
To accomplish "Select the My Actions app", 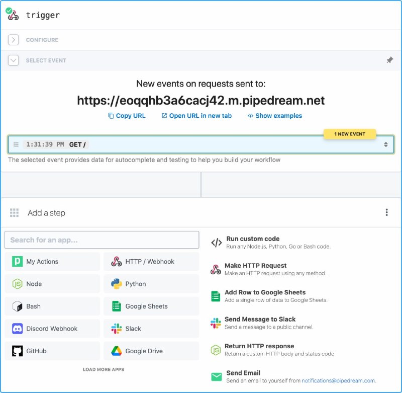I will 52,262.
